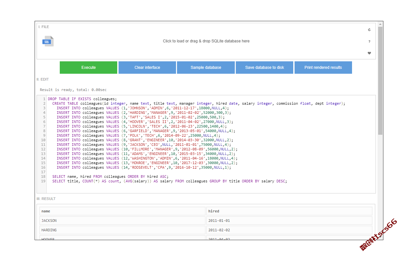Load the Sample database
The width and height of the screenshot is (418, 261).
coord(206,68)
